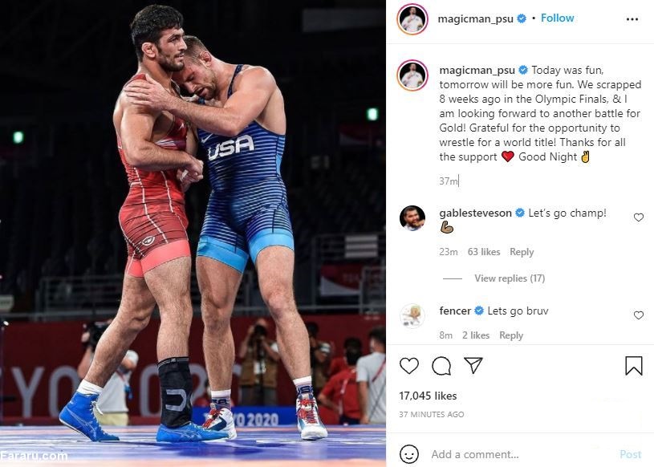
Task: Show who liked via 63 likes
Action: (x=483, y=252)
